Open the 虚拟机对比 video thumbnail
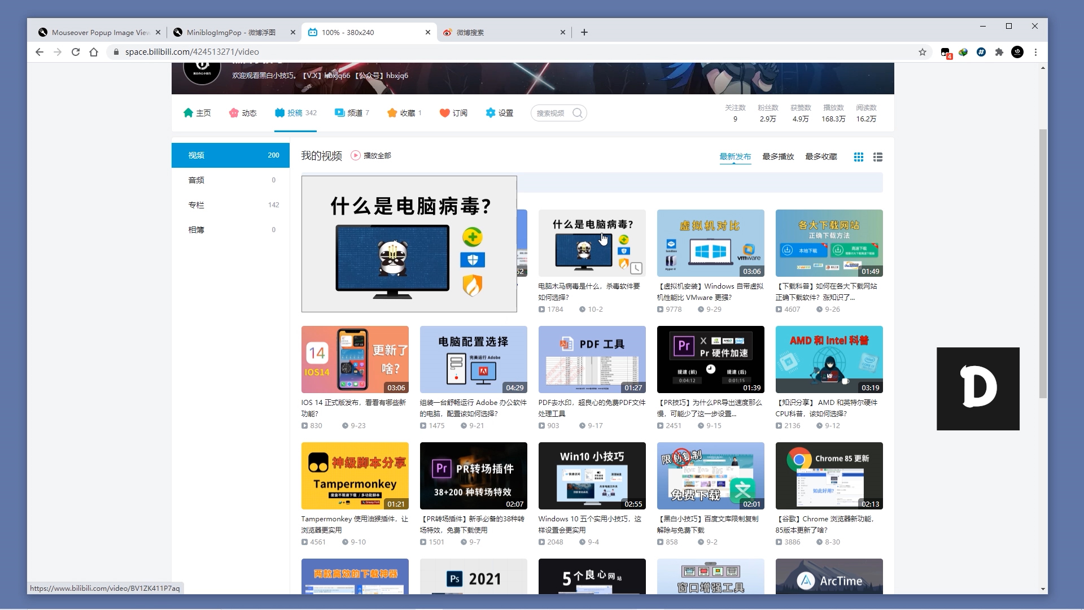The height and width of the screenshot is (610, 1084). pos(710,243)
